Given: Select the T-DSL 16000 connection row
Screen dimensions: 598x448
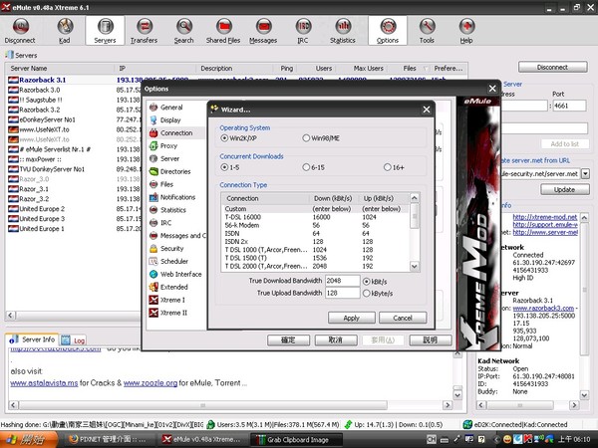Looking at the screenshot, I should pos(315,217).
